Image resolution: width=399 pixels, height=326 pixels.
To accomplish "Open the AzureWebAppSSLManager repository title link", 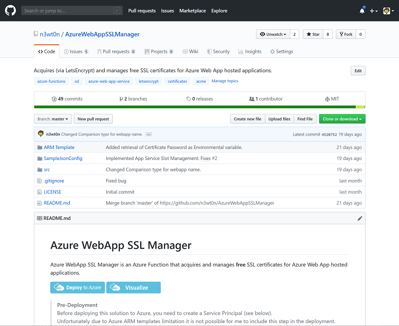I will [x=102, y=34].
